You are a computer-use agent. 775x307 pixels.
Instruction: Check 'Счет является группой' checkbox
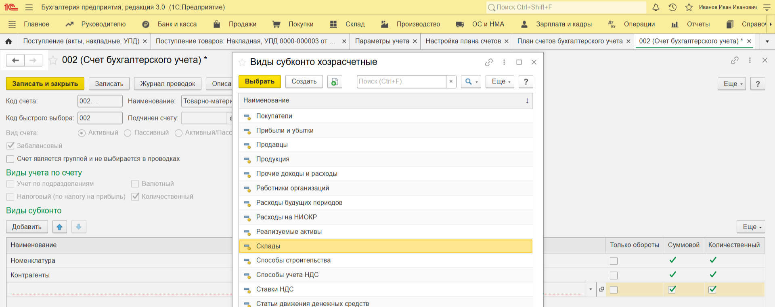tap(10, 159)
